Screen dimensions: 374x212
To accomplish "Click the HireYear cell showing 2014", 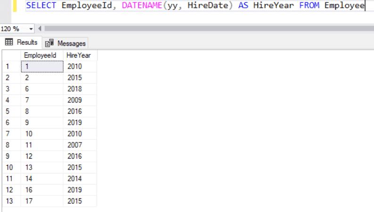I will coord(80,178).
